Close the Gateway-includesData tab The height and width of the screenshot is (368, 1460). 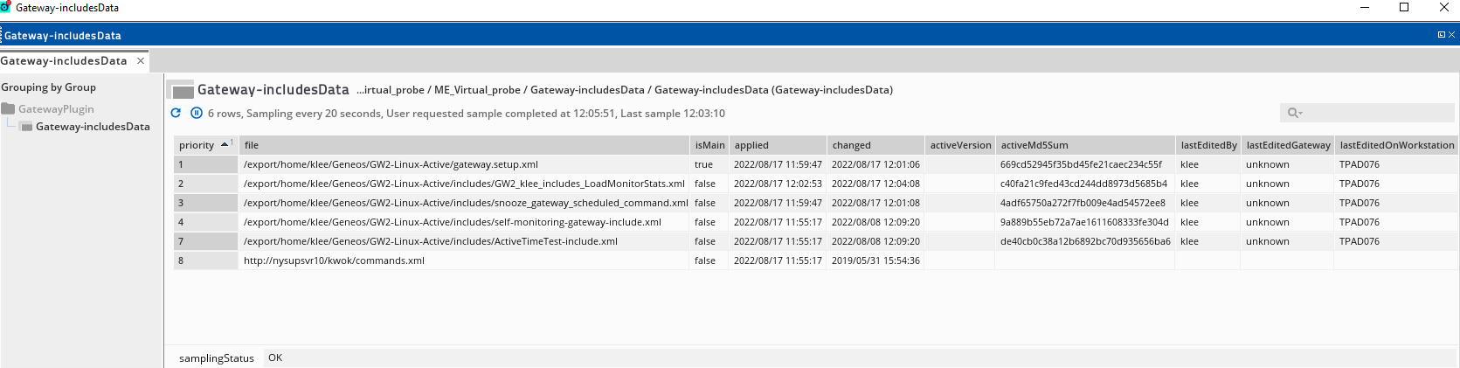click(141, 61)
